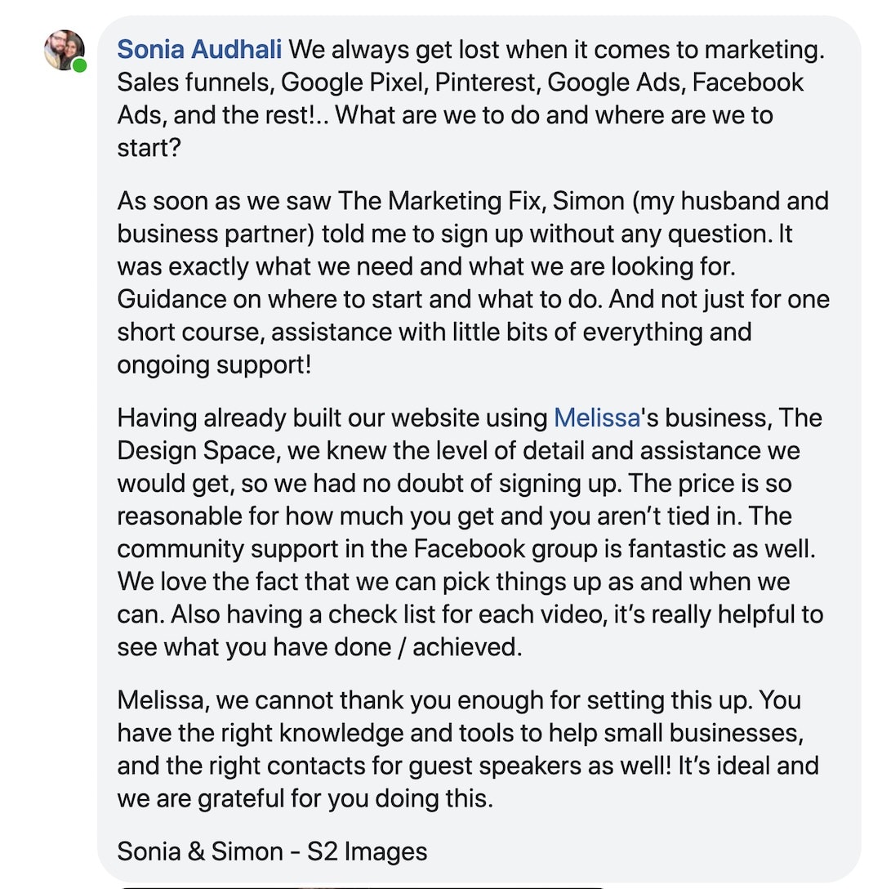Click the words 'guest speakers' in the comment
Image resolution: width=882 pixels, height=889 pixels.
tap(493, 766)
